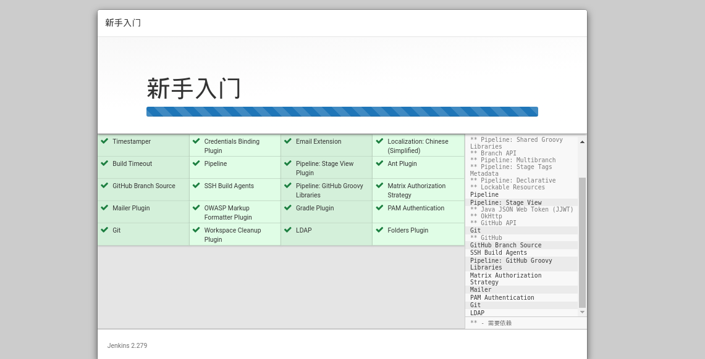Click the 需要依赖 legend text
Image resolution: width=705 pixels, height=359 pixels.
499,323
